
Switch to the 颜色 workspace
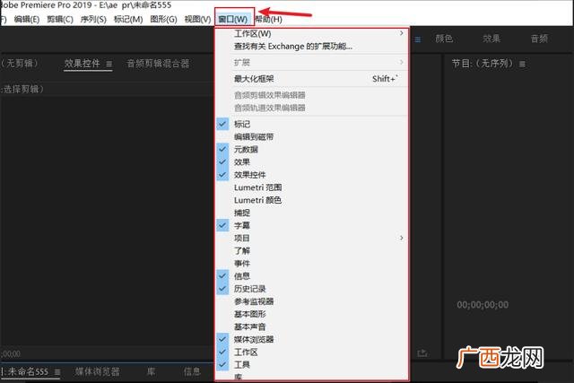(x=444, y=39)
